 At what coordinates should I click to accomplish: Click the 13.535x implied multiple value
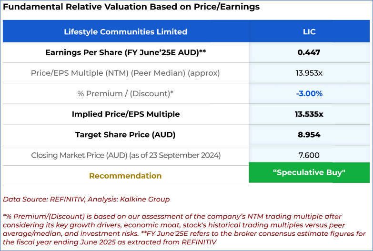[x=309, y=114]
